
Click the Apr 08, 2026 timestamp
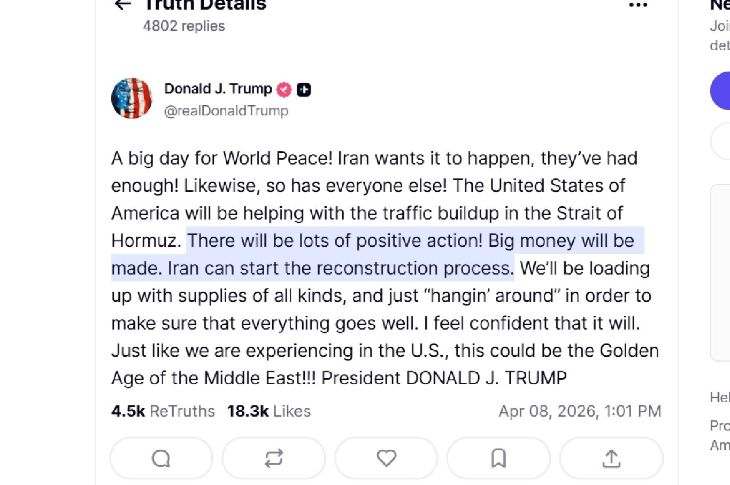[580, 411]
